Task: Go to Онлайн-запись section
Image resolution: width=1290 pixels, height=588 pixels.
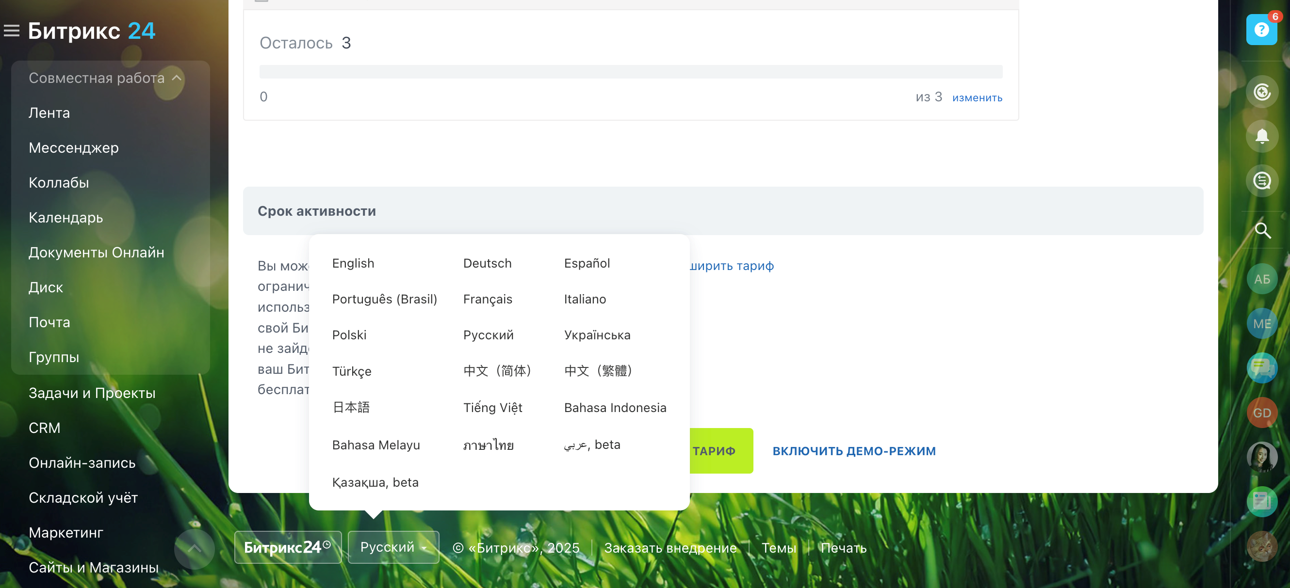Action: 82,463
